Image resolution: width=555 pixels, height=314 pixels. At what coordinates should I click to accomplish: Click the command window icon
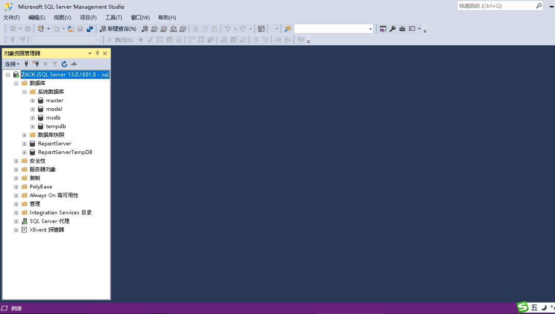tap(412, 29)
